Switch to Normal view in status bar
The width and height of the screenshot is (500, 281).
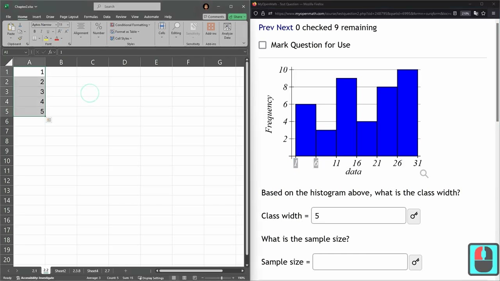[173, 278]
